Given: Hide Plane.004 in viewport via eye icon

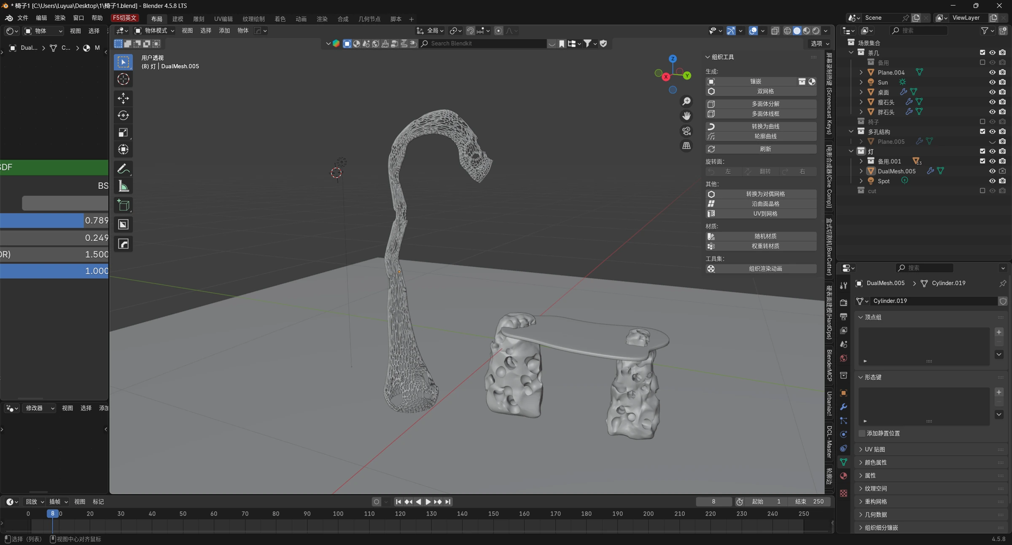Looking at the screenshot, I should tap(992, 72).
